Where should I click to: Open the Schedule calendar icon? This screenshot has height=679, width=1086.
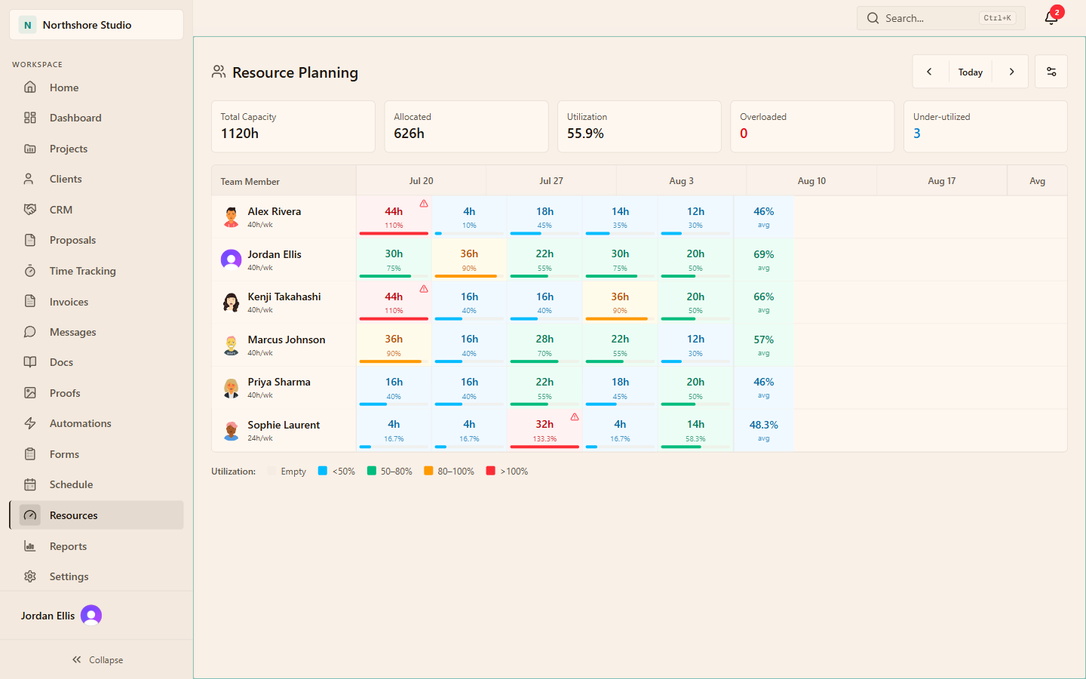coord(30,484)
